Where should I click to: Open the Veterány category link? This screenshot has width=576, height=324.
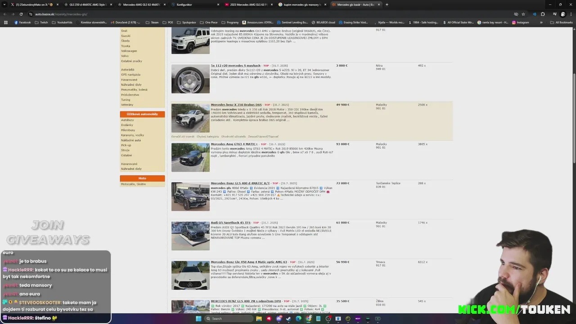point(127,105)
